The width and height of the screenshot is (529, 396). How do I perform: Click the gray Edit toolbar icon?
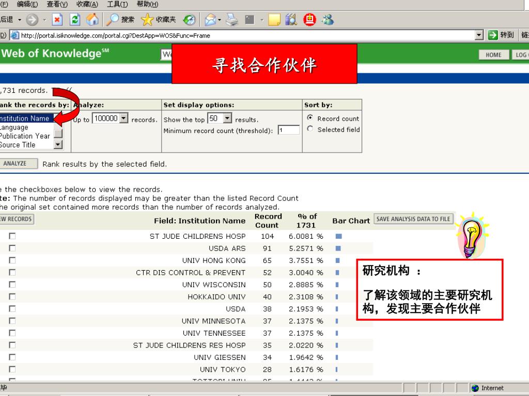(250, 20)
